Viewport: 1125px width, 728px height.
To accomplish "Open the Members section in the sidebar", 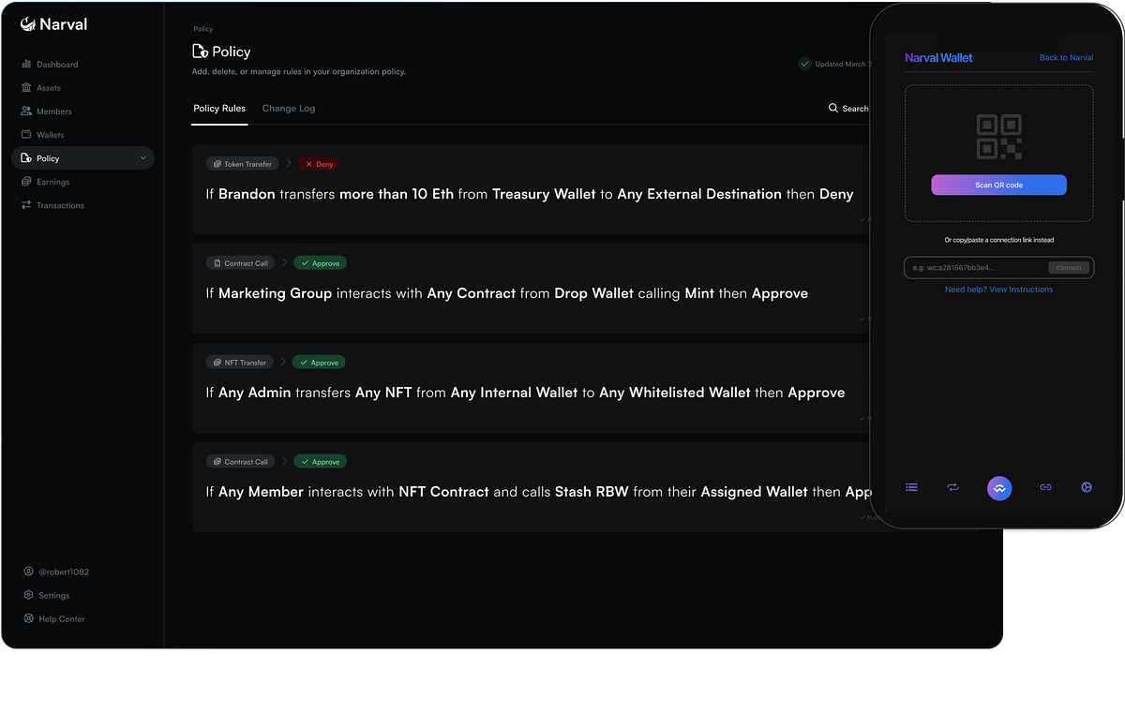I will coord(47,111).
